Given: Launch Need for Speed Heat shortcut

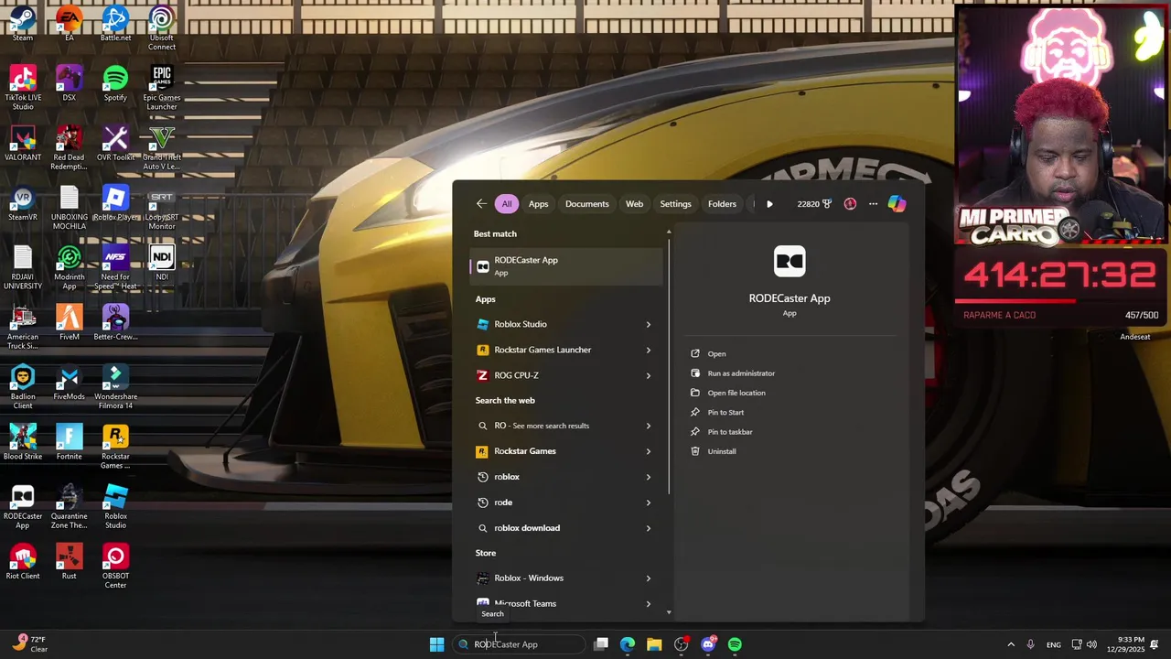Looking at the screenshot, I should click(115, 267).
